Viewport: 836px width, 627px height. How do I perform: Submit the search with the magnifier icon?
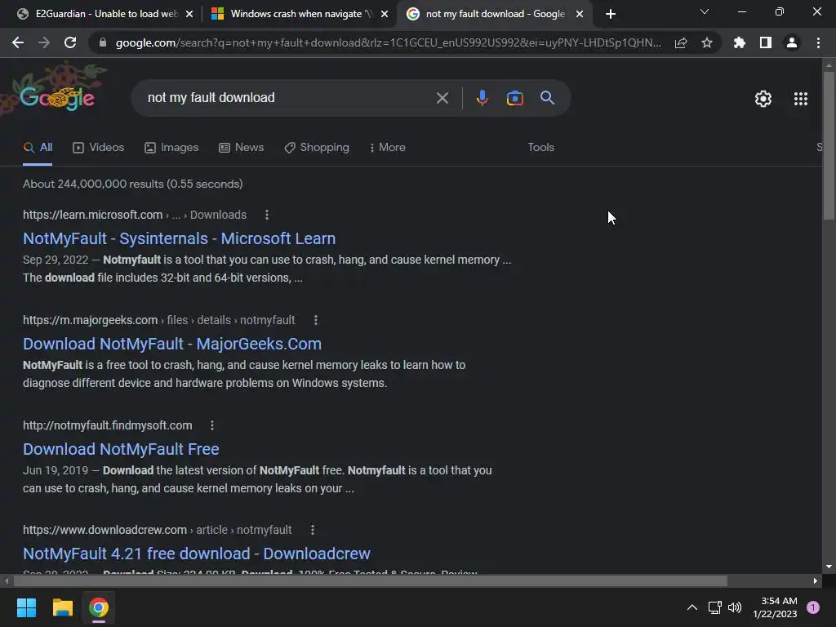click(547, 98)
